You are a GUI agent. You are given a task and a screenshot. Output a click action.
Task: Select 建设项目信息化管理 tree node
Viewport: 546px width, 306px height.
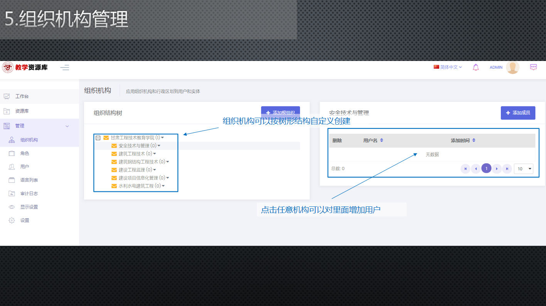coord(138,178)
